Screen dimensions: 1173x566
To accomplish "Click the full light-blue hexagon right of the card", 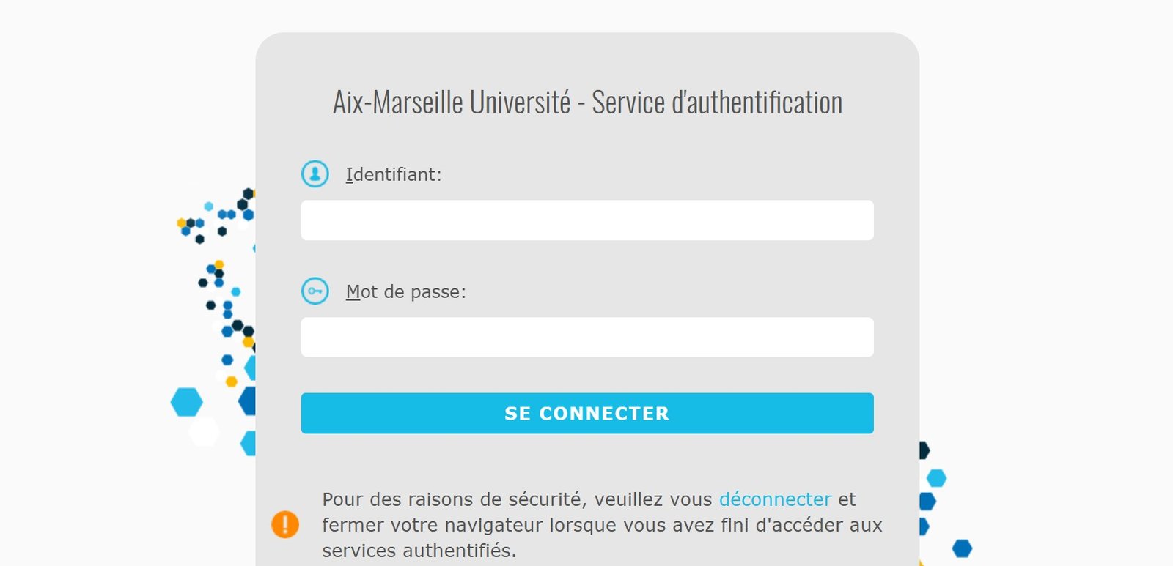I will (936, 478).
